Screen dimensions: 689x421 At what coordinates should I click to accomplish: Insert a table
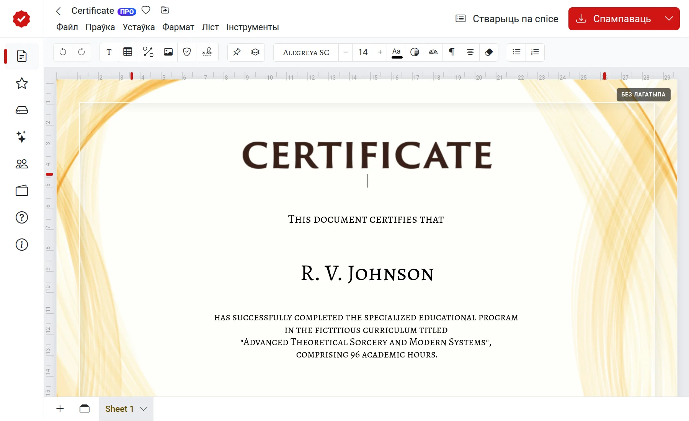point(128,52)
